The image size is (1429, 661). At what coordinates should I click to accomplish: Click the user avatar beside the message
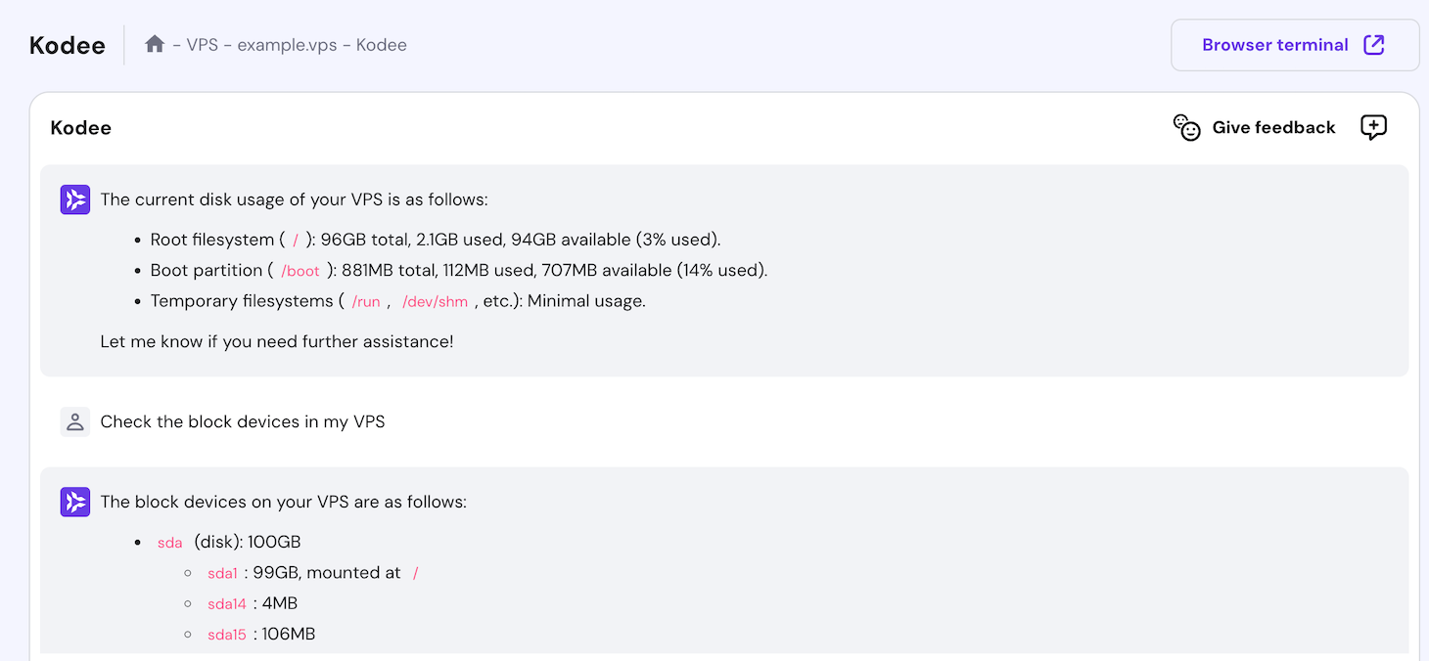(x=75, y=421)
